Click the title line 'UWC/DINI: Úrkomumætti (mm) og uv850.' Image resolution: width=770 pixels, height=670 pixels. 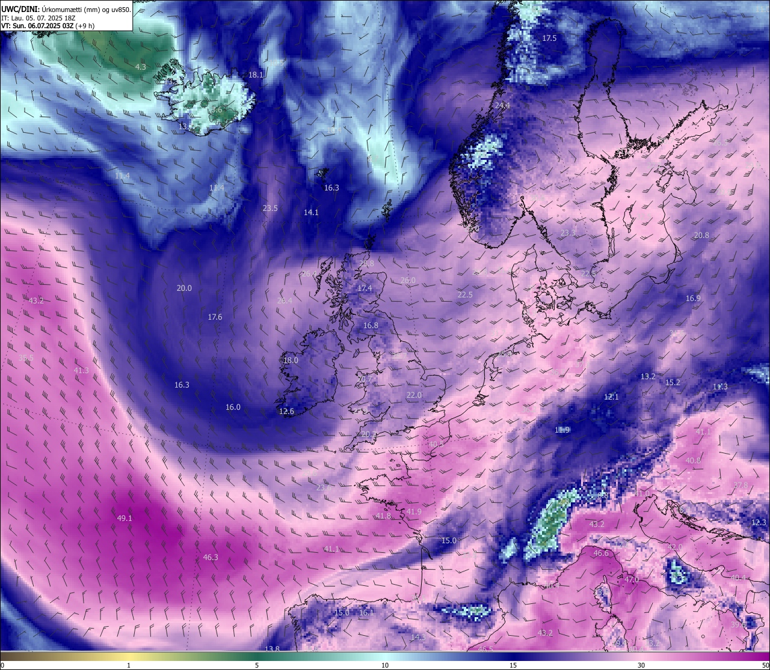66,9
